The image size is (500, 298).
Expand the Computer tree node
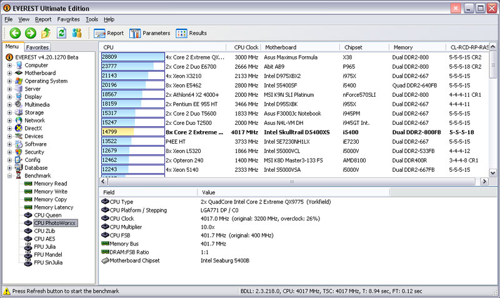point(9,66)
